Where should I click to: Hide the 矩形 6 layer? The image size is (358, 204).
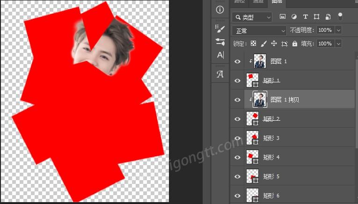237,196
